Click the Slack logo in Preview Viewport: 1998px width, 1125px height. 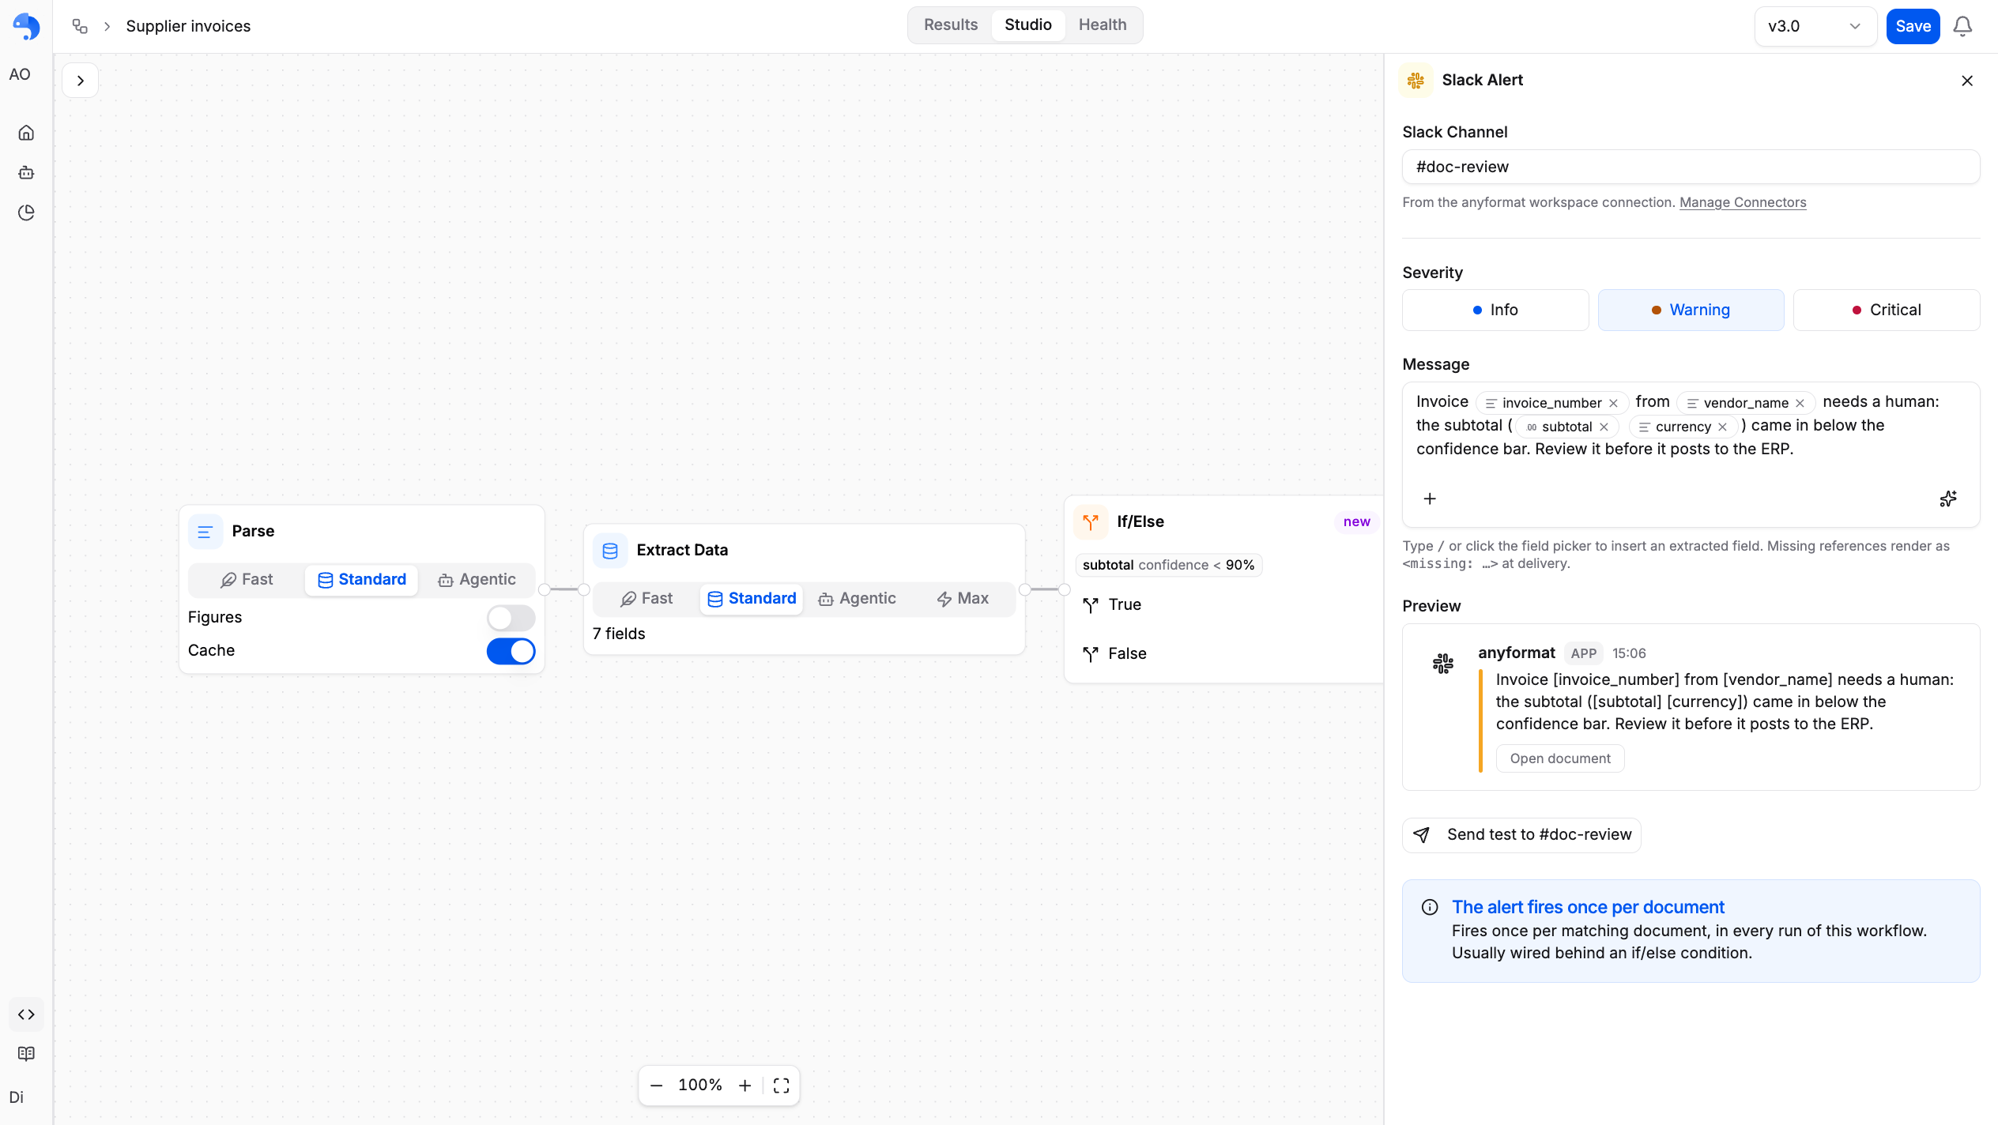[x=1443, y=664]
